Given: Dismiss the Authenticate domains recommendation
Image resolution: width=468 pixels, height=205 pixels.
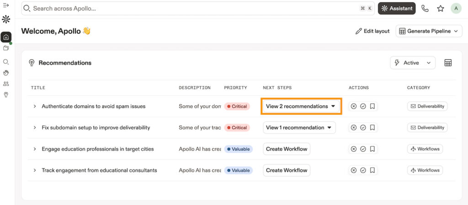Looking at the screenshot, I should click(354, 106).
